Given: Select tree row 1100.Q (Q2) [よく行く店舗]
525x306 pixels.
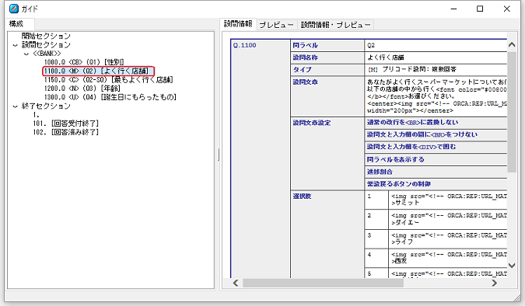Looking at the screenshot, I should [x=96, y=71].
